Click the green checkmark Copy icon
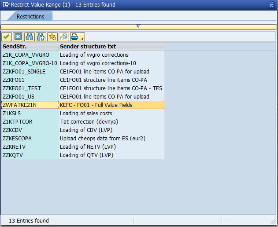The image size is (278, 227). (x=7, y=37)
